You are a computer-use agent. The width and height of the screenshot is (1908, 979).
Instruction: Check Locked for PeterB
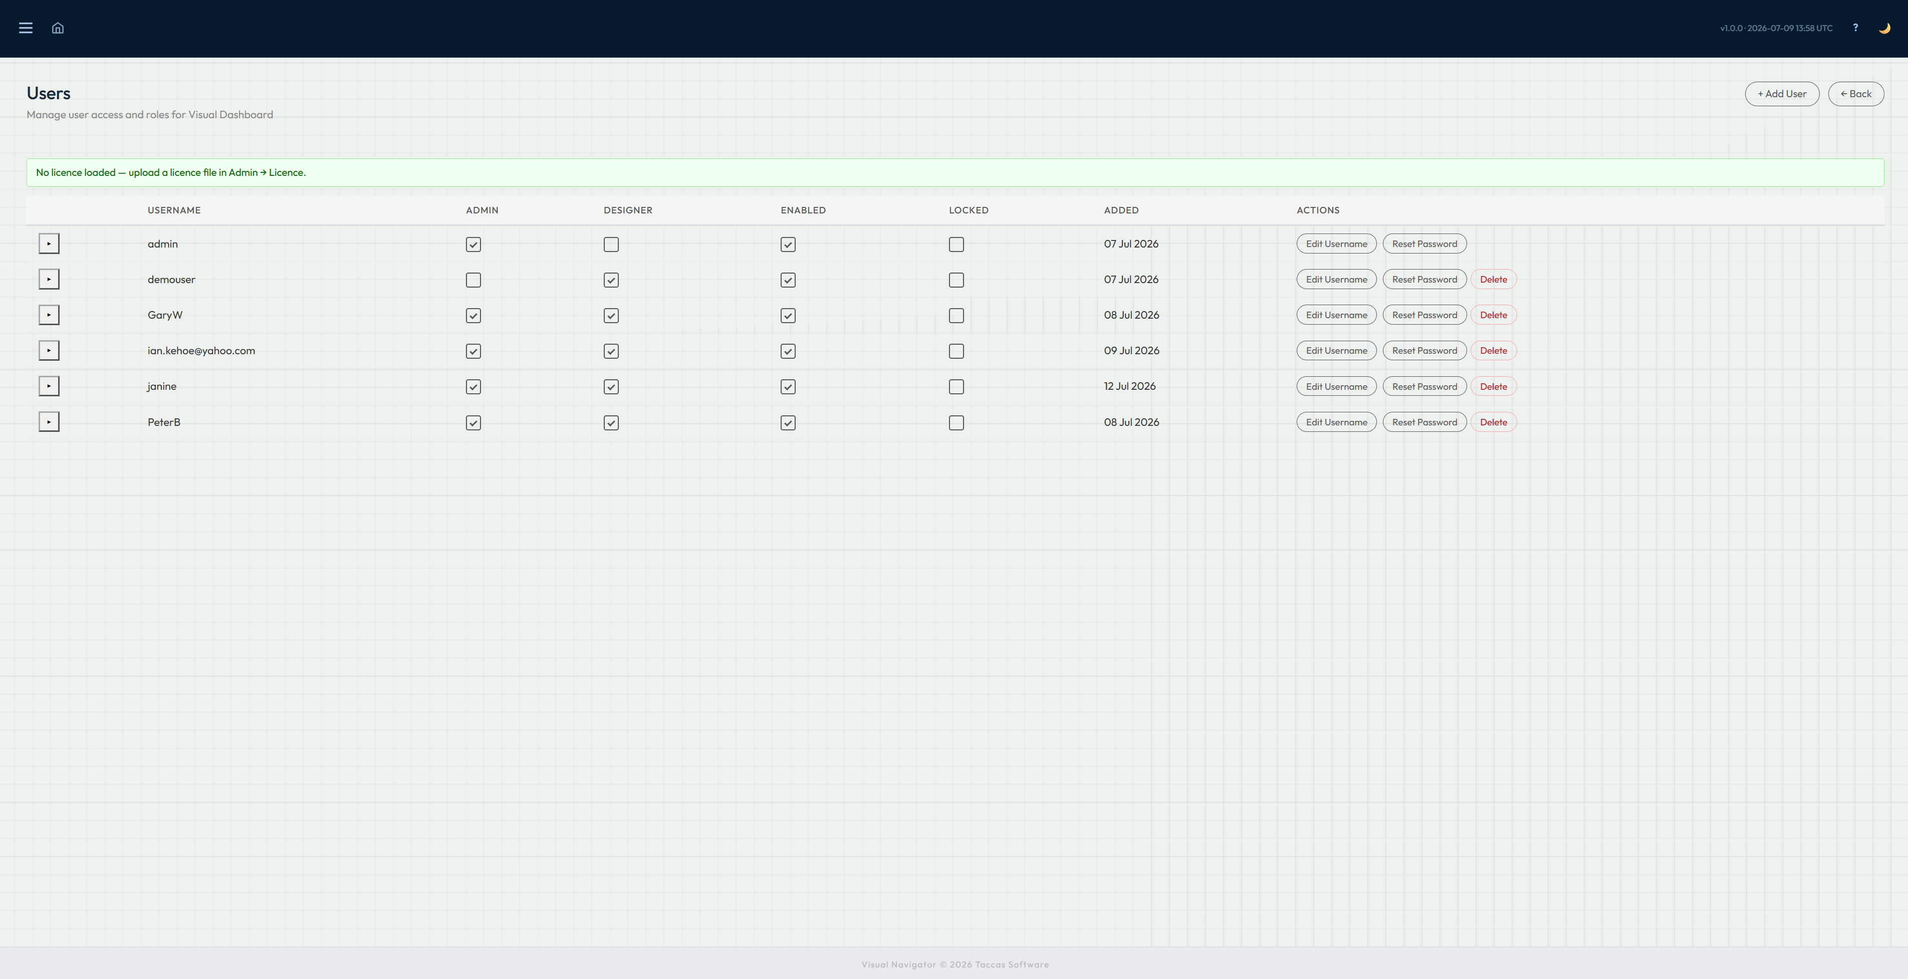tap(956, 423)
